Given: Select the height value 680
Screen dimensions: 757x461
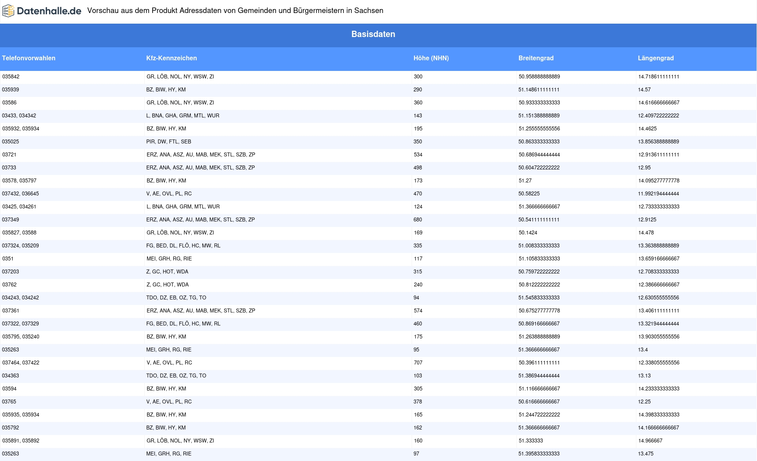Looking at the screenshot, I should click(x=418, y=220).
